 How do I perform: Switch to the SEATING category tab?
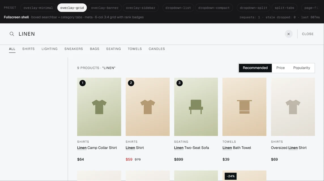click(x=114, y=49)
